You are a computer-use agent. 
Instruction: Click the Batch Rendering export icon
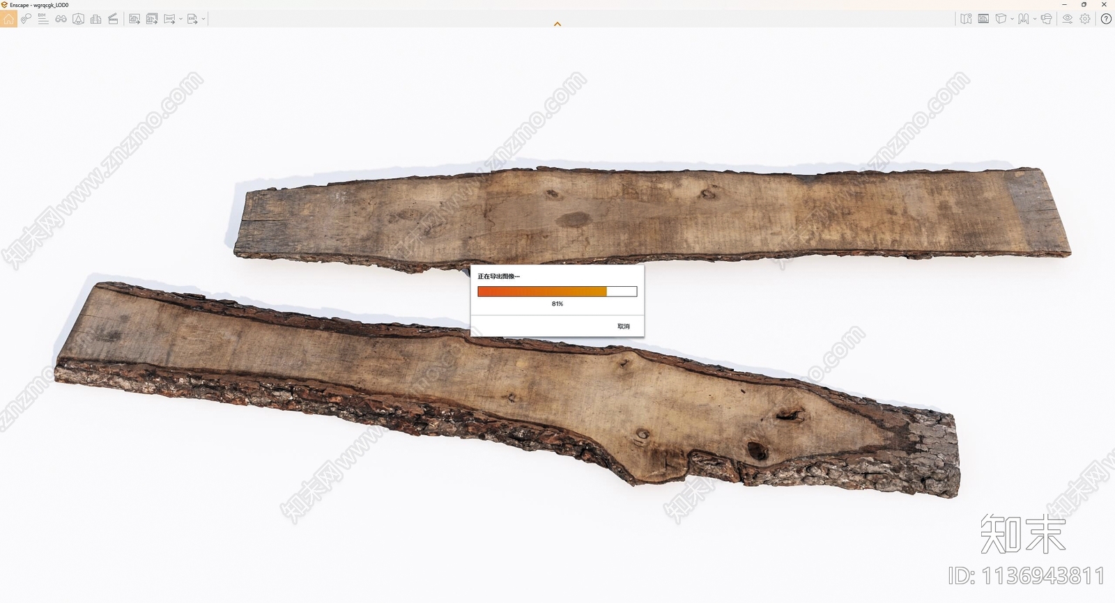(152, 19)
